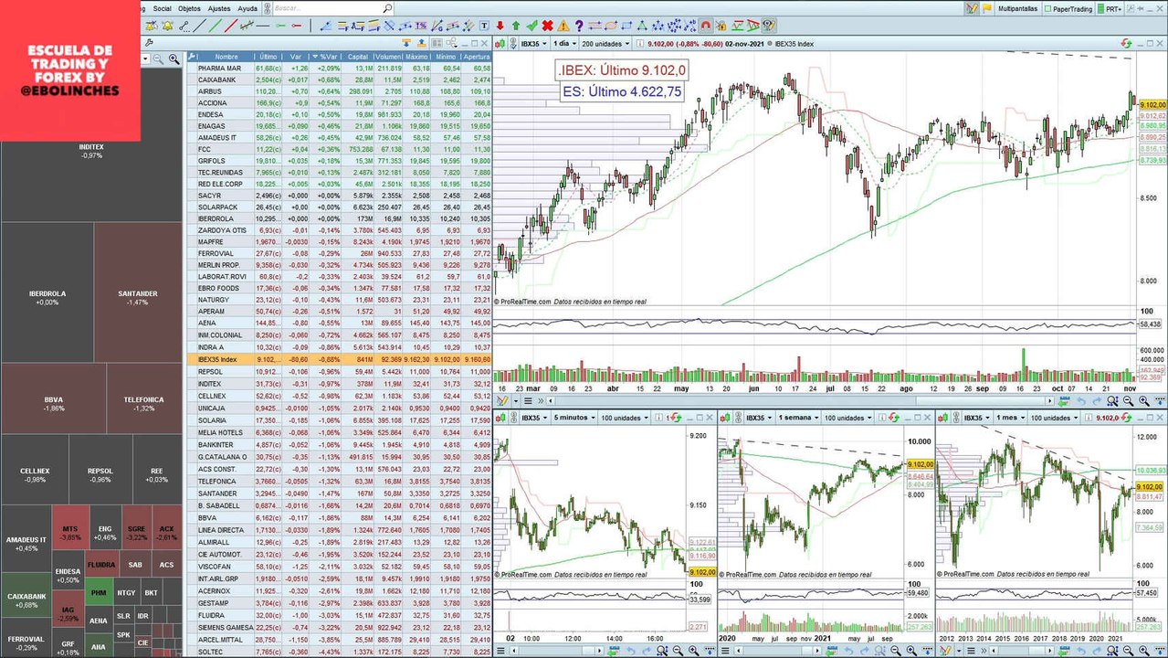1168x658 pixels.
Task: Select the INDITEX tile in the heatmap
Action: coord(91,151)
